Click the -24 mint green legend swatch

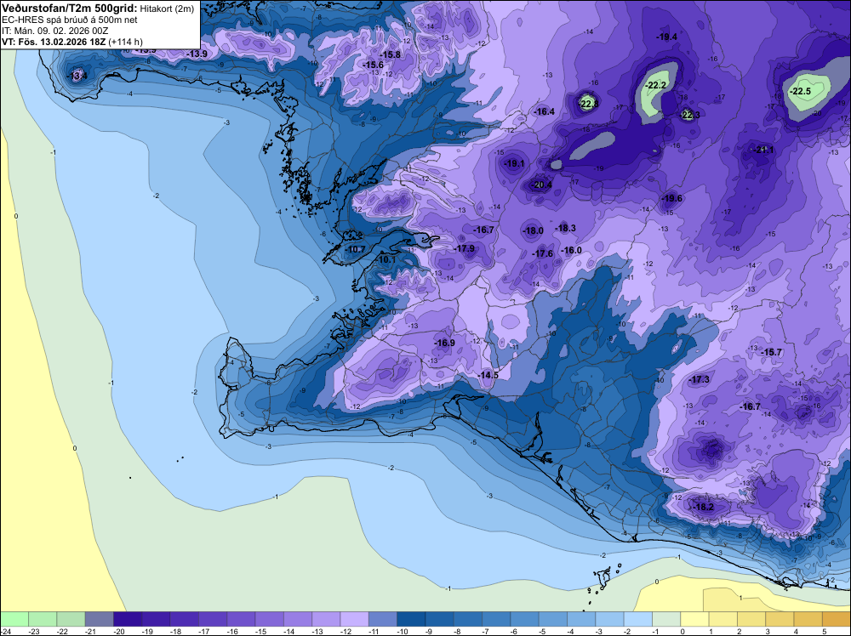14,619
